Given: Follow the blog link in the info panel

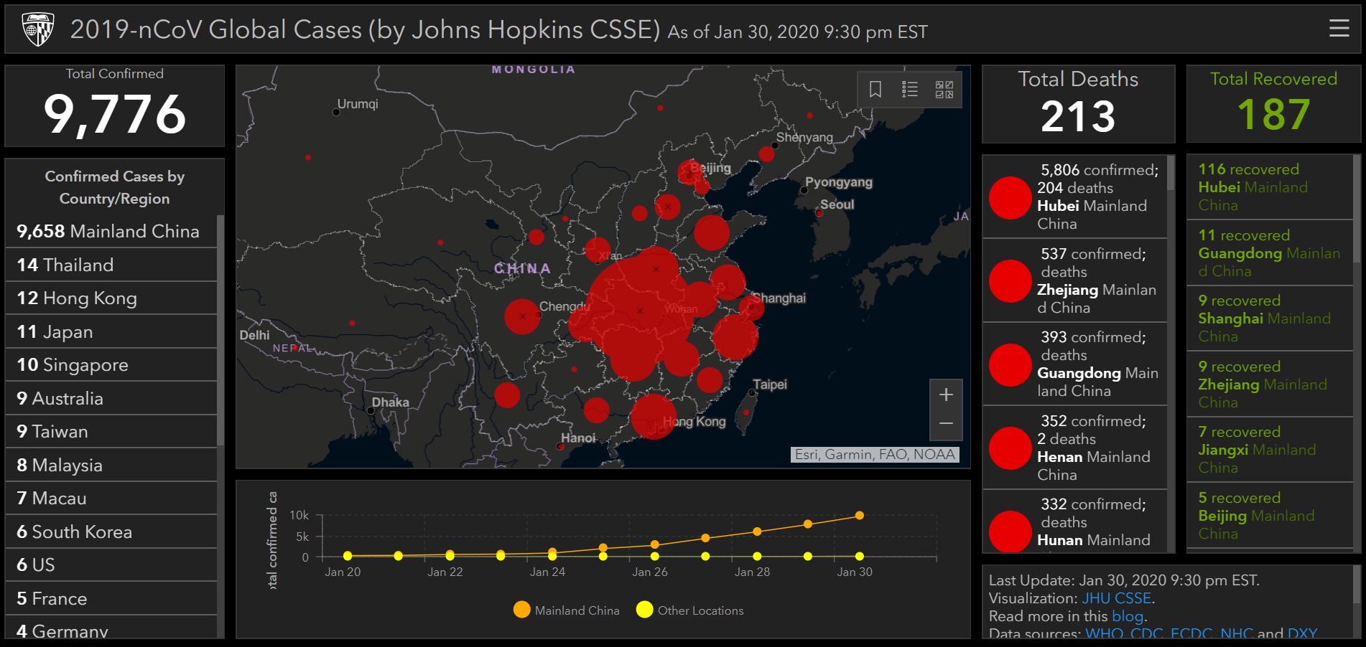Looking at the screenshot, I should [x=1127, y=616].
